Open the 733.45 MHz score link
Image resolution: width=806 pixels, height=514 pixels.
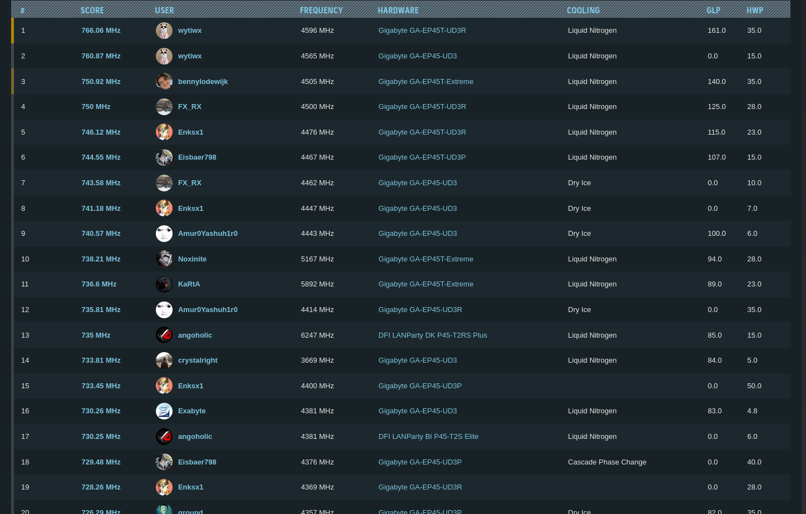[101, 386]
